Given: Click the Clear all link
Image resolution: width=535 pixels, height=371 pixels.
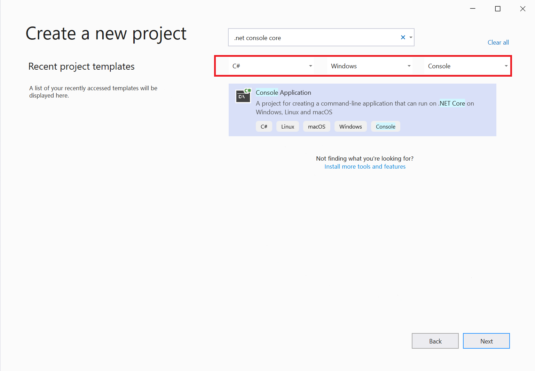Looking at the screenshot, I should (498, 42).
